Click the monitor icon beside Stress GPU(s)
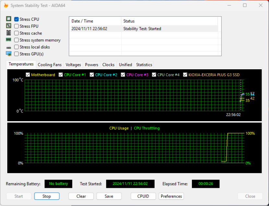 point(8,54)
